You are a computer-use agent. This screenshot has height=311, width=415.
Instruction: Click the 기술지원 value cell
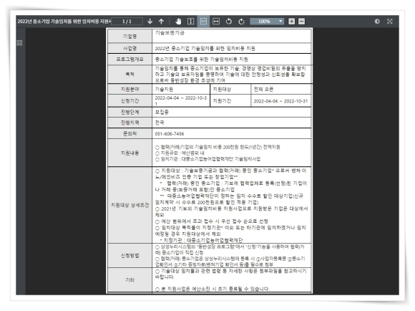click(181, 90)
